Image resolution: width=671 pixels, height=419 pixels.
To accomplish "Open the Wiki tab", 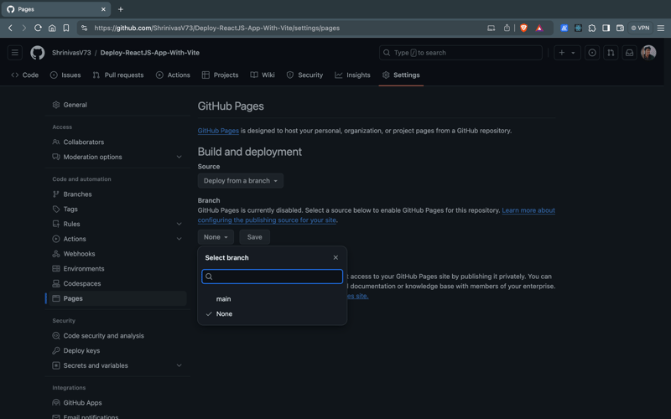I will pos(263,75).
